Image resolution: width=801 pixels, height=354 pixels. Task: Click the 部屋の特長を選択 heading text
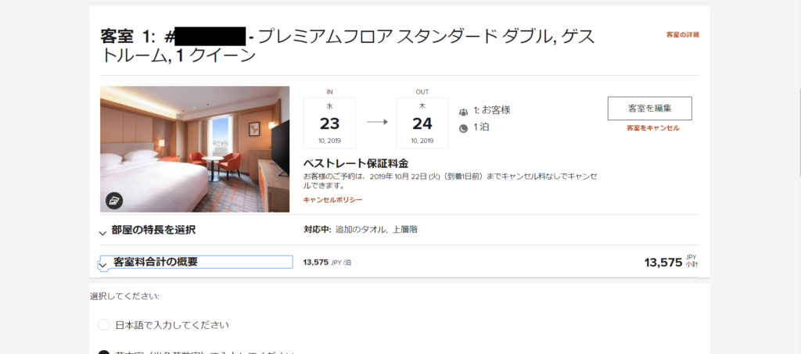tap(153, 230)
